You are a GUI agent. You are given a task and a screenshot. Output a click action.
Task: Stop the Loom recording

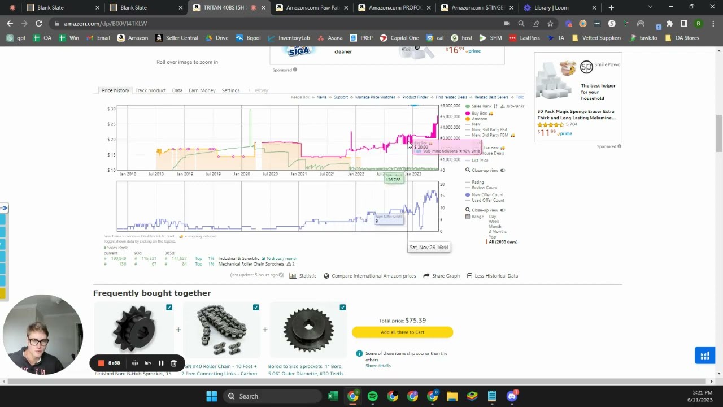tap(101, 363)
